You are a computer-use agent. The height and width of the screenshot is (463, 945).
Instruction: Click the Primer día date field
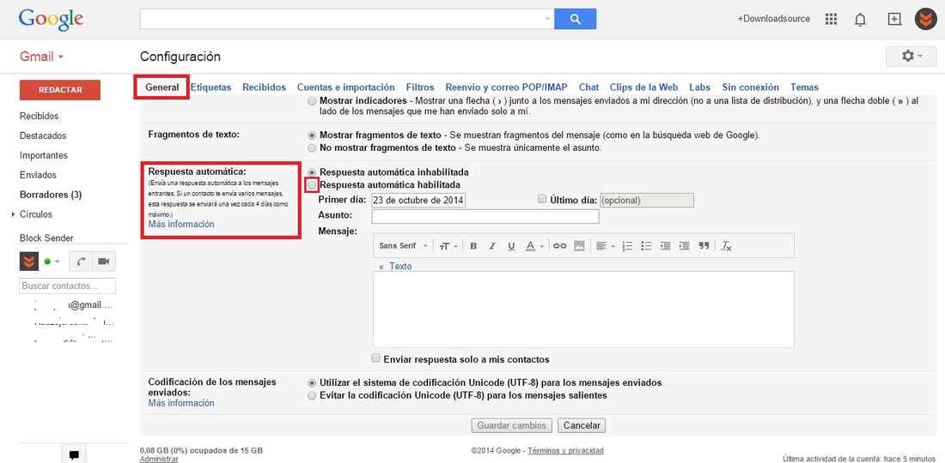coord(419,201)
